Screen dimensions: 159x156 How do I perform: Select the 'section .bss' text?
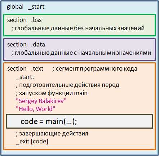(25, 20)
